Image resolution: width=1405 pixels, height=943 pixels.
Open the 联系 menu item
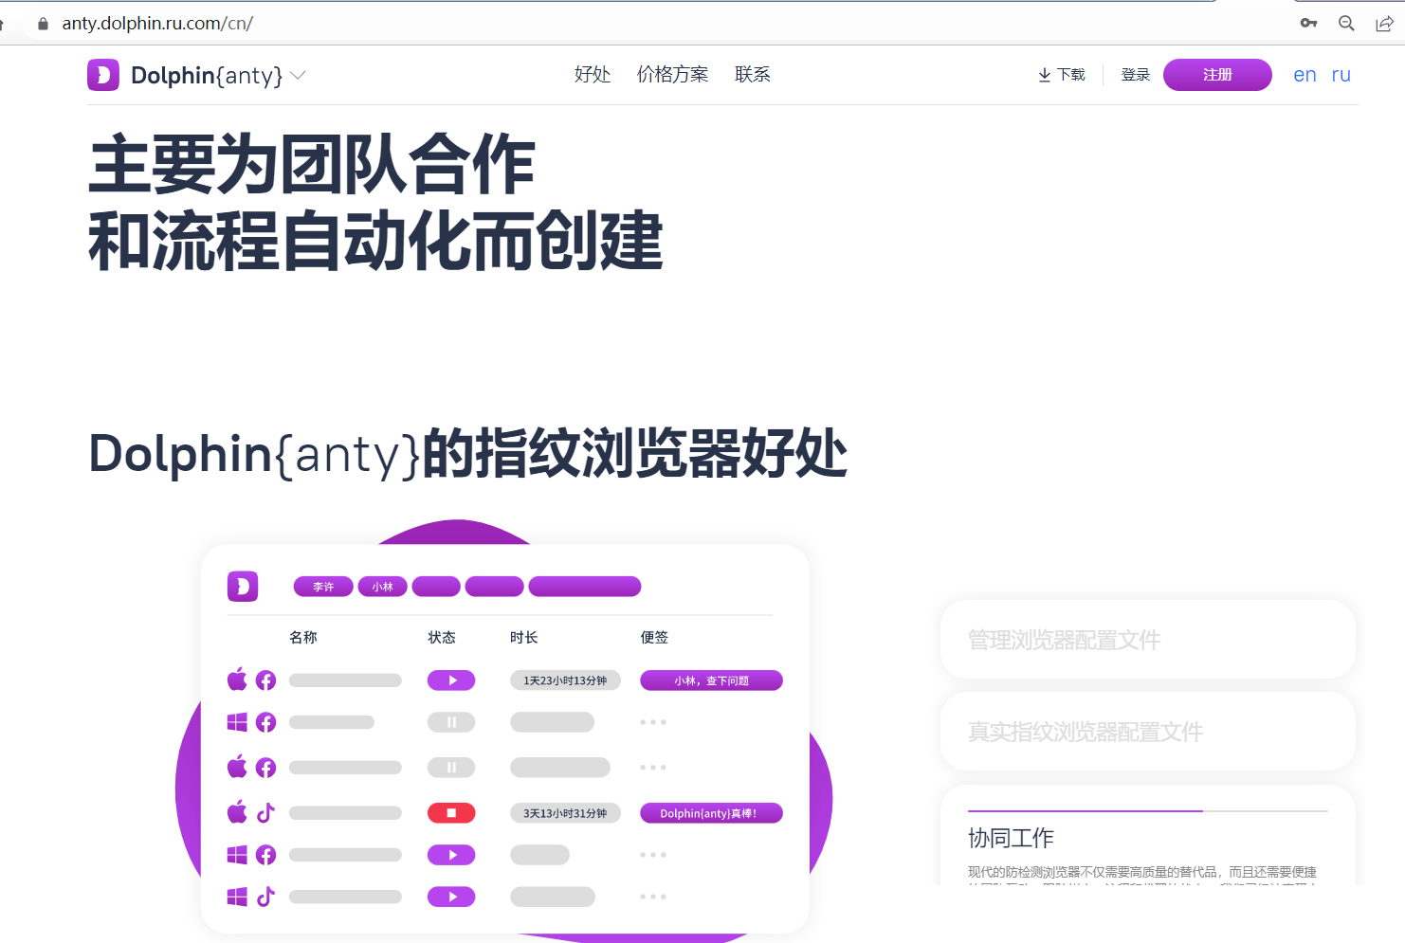click(x=753, y=74)
